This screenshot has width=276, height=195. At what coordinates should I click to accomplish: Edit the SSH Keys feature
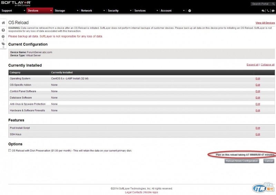[258, 134]
